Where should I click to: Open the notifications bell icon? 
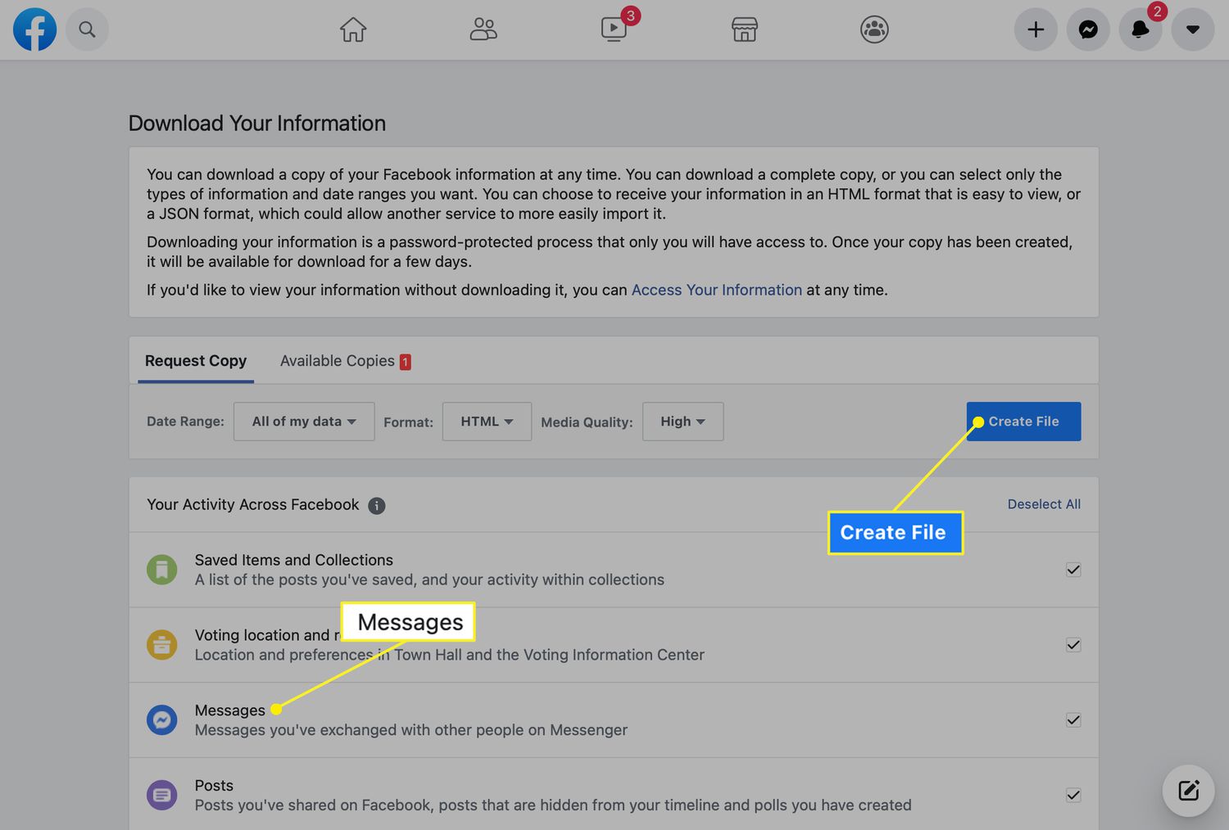pyautogui.click(x=1141, y=29)
